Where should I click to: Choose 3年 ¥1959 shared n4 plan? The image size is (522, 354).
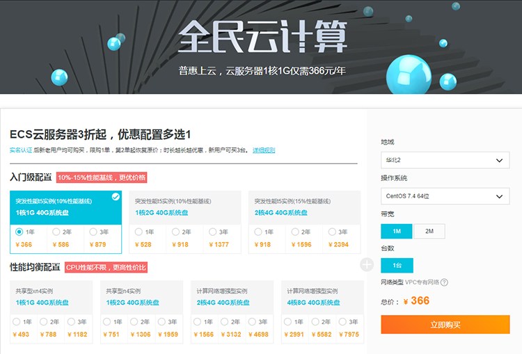(161, 321)
